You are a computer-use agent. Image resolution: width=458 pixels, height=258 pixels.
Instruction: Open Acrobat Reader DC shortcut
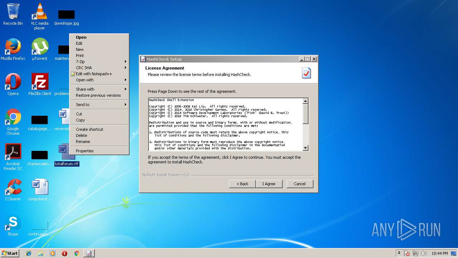point(13,157)
